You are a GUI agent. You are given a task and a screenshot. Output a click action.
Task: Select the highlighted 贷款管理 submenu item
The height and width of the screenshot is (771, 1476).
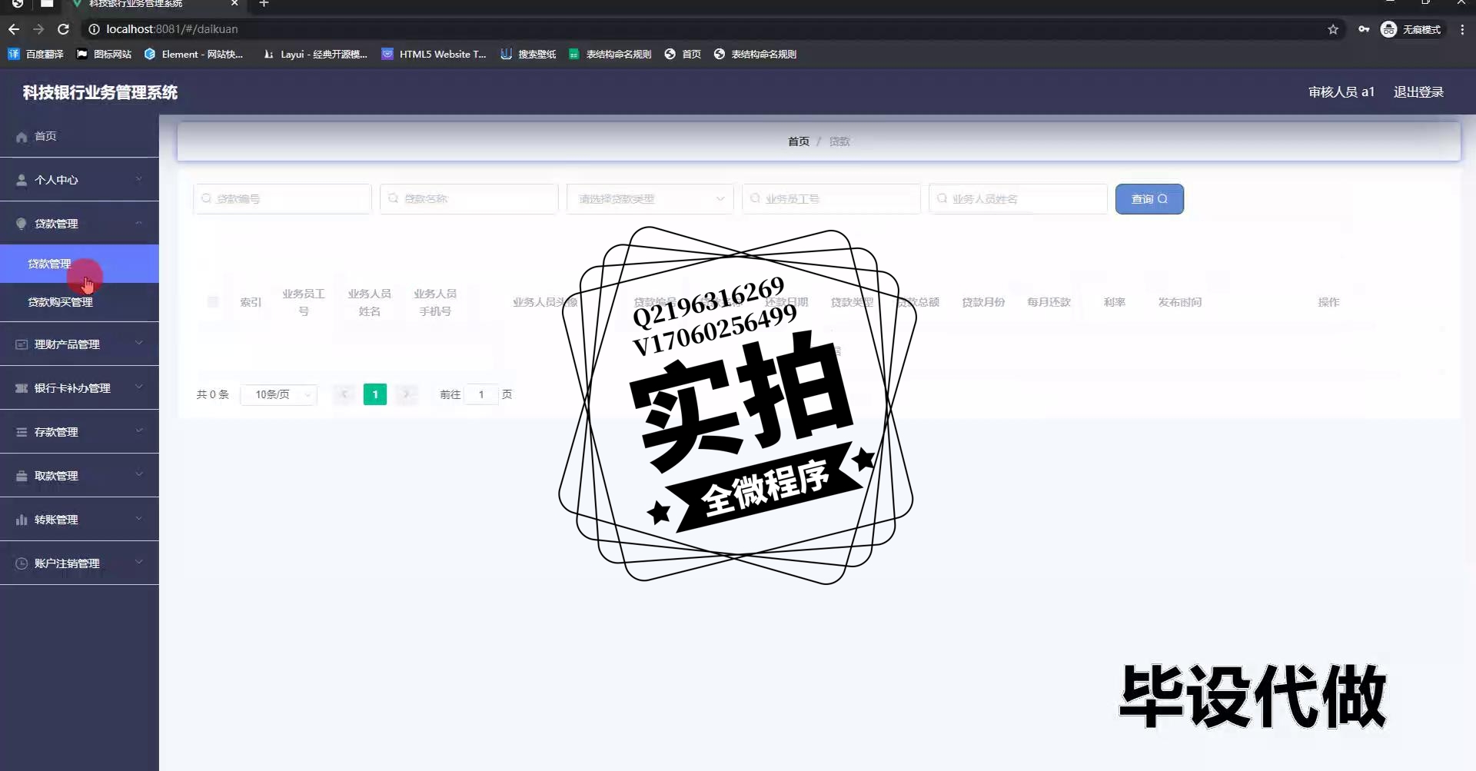[79, 264]
